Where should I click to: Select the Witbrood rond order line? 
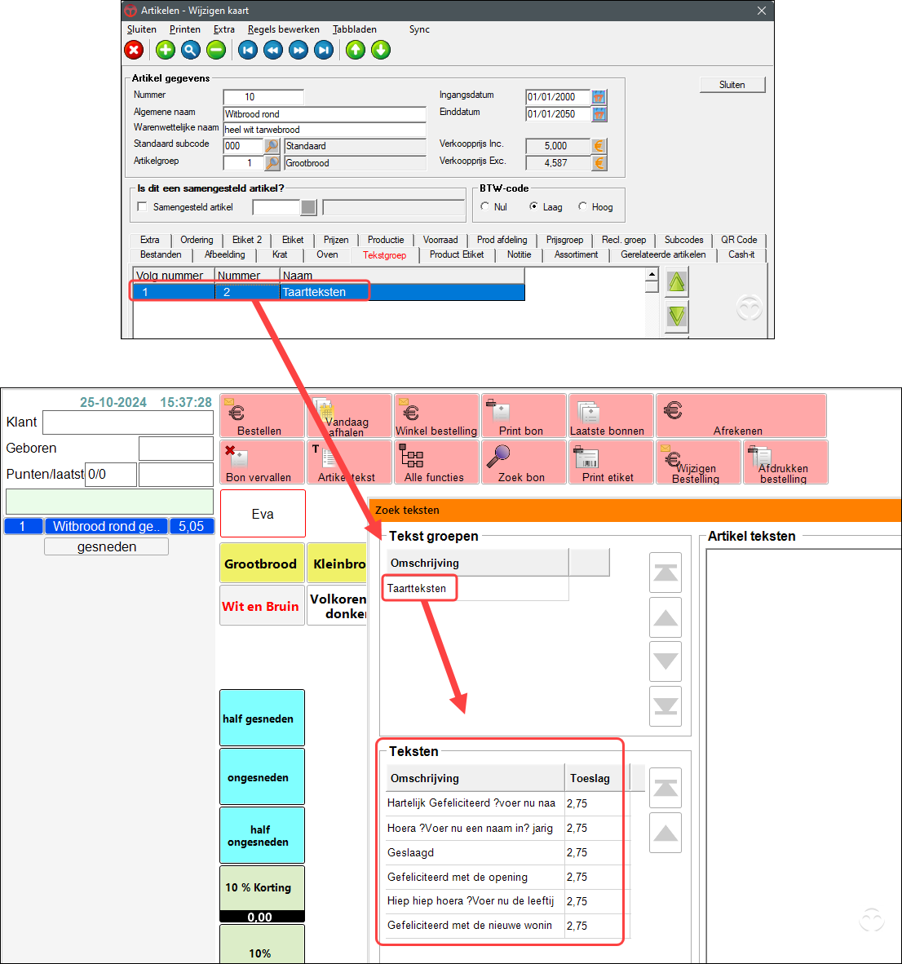coord(109,526)
